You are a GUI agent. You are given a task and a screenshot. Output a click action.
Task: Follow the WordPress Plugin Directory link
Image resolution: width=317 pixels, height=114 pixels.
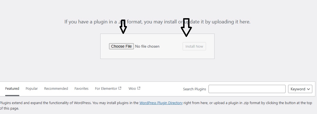coord(161,103)
